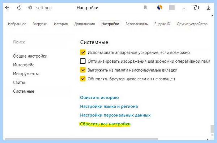Click the settings address bar text
Image resolution: width=217 pixels, height=143 pixels.
click(44, 8)
